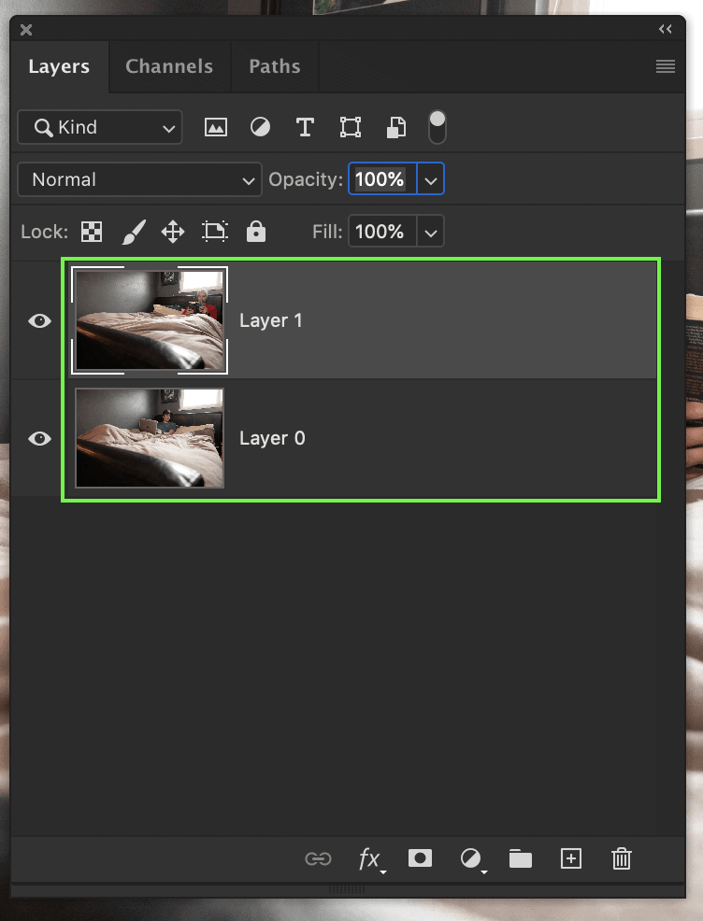Screen dimensions: 703x921
Task: Switch to the Paths tab
Action: tap(275, 66)
